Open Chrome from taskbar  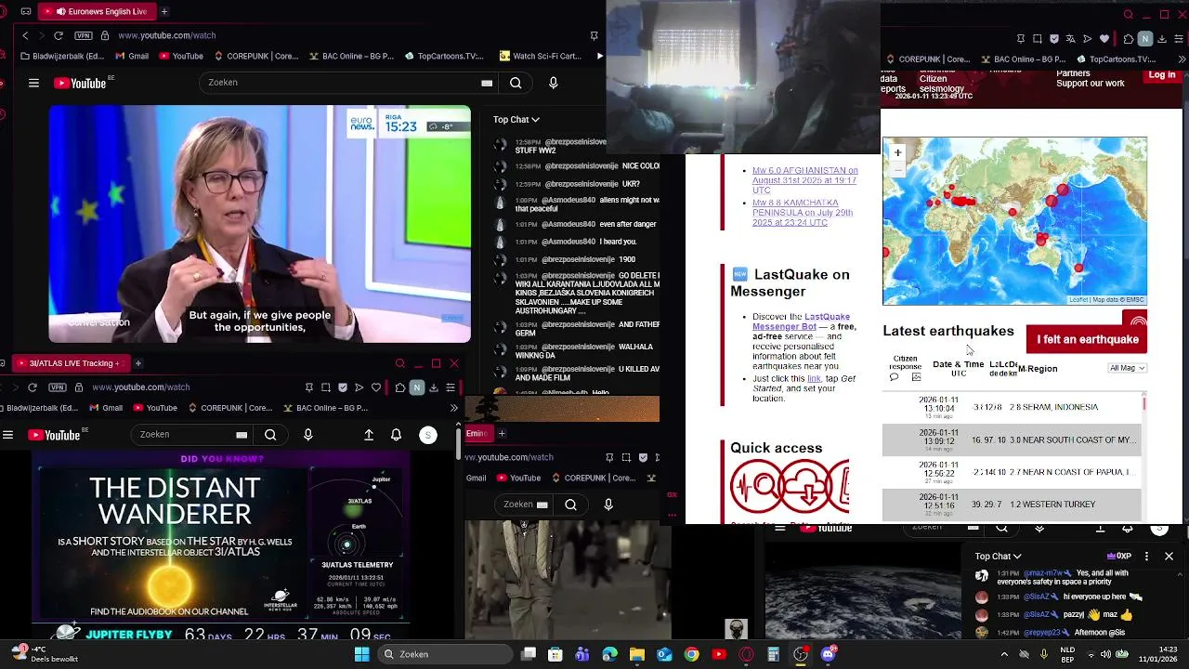pyautogui.click(x=692, y=655)
